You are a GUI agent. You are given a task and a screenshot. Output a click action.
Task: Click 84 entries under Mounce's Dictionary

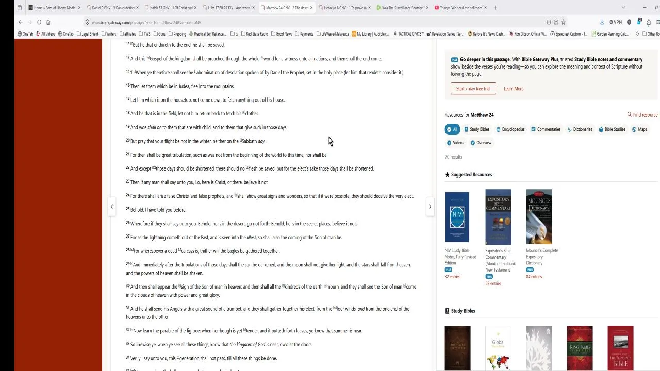coord(534,277)
